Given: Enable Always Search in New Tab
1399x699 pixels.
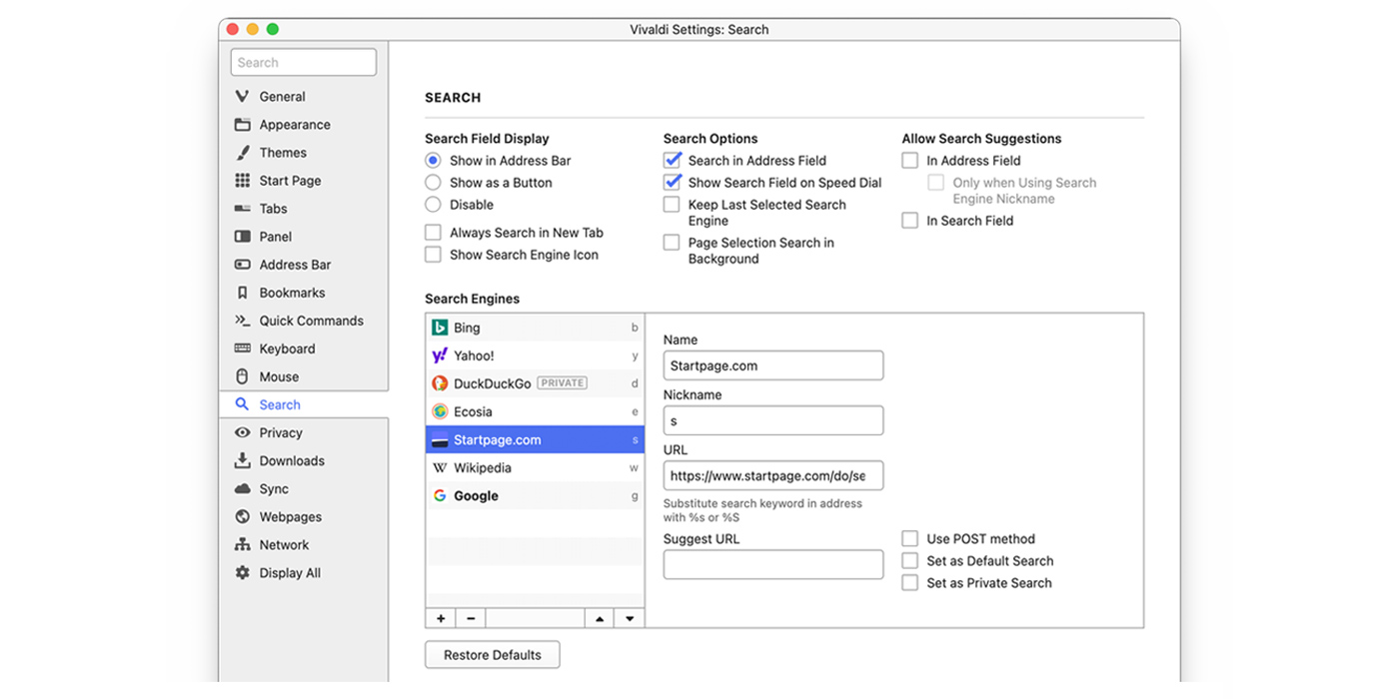Looking at the screenshot, I should coord(433,233).
